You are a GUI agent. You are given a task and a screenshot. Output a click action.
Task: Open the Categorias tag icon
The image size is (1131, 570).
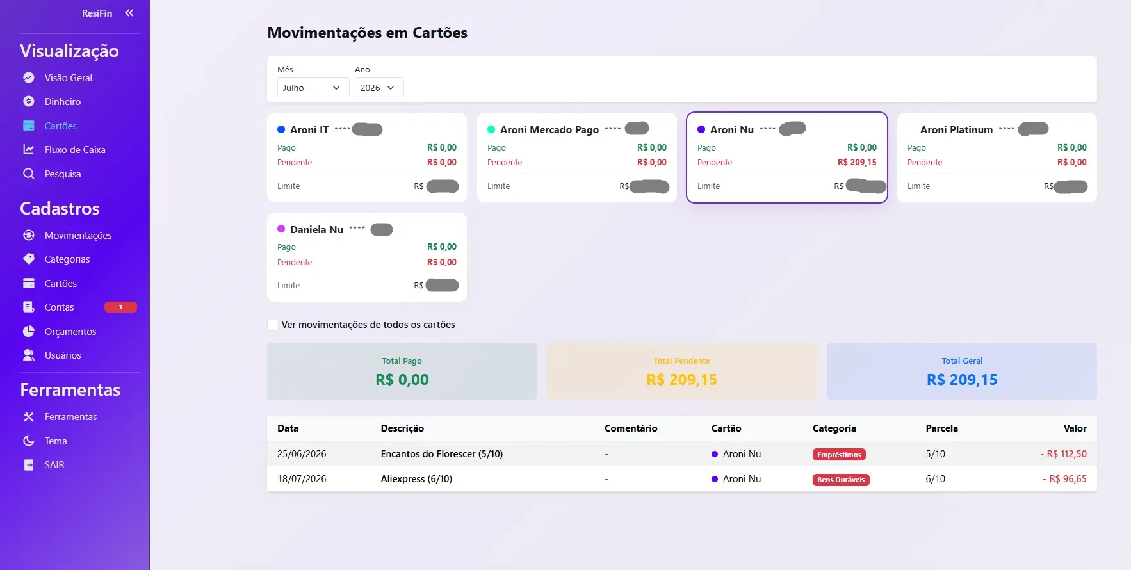click(29, 259)
